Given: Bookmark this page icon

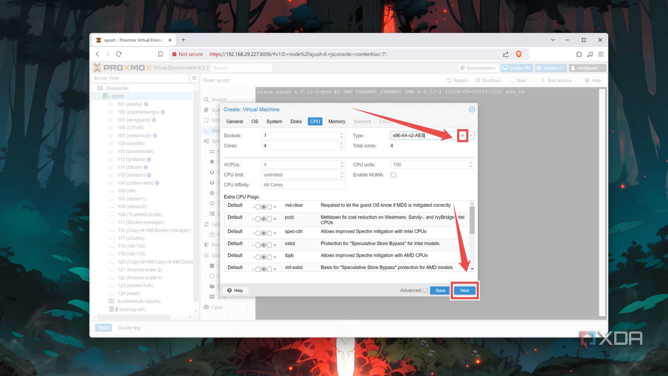Looking at the screenshot, I should 160,54.
